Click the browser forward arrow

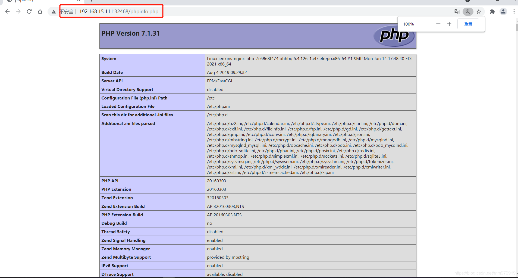pos(18,11)
